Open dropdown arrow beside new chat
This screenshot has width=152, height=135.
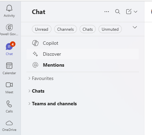point(136,12)
